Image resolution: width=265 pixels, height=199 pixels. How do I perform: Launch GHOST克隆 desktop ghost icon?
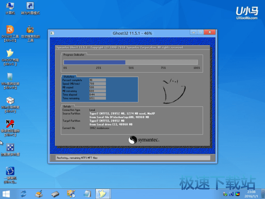coord(10,57)
